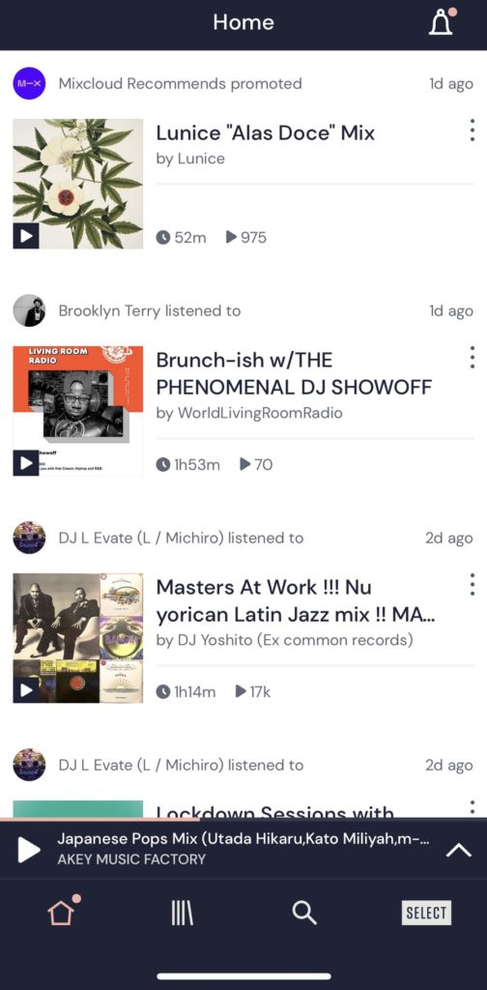Open DJ L Evate avatar beside Masters At Work
This screenshot has width=487, height=990.
(29, 538)
